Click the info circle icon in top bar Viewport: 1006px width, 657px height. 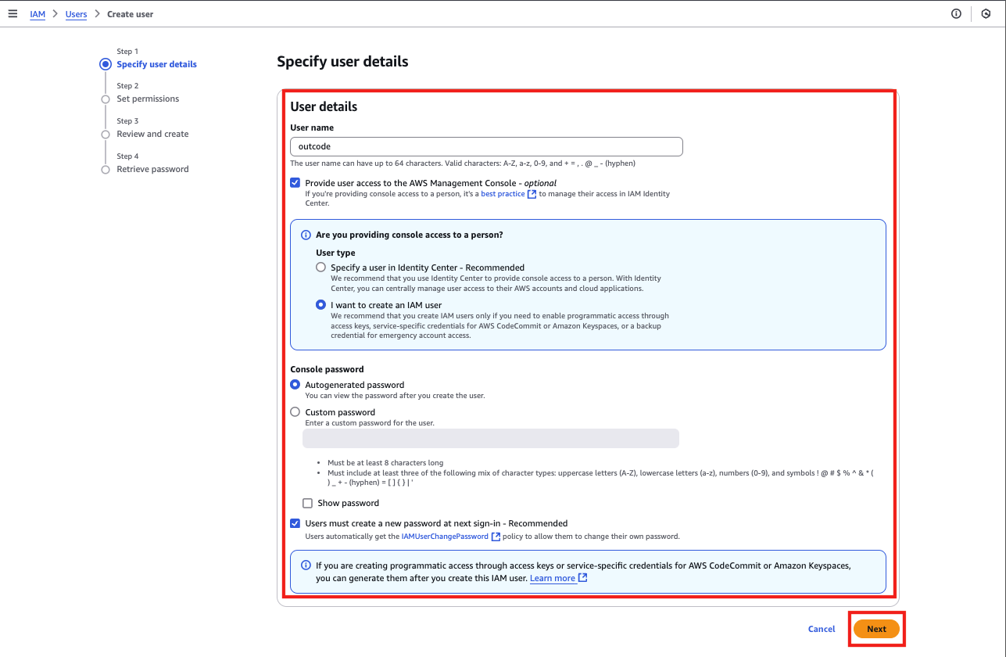(x=956, y=14)
